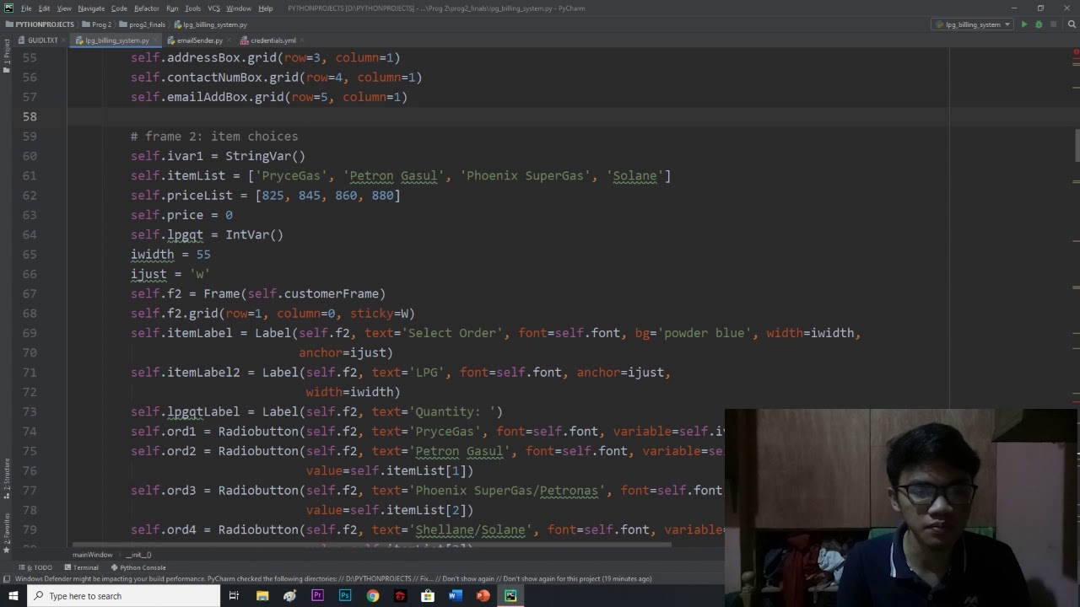Image resolution: width=1080 pixels, height=607 pixels.
Task: Switch to the GUIDI.TXT editor tab
Action: coord(42,40)
